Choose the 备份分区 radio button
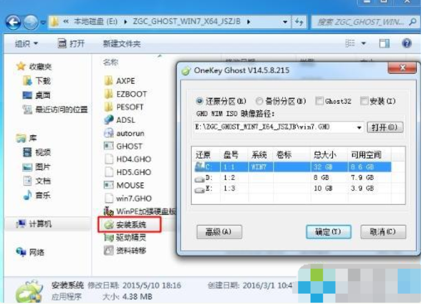The width and height of the screenshot is (424, 306). click(x=259, y=101)
